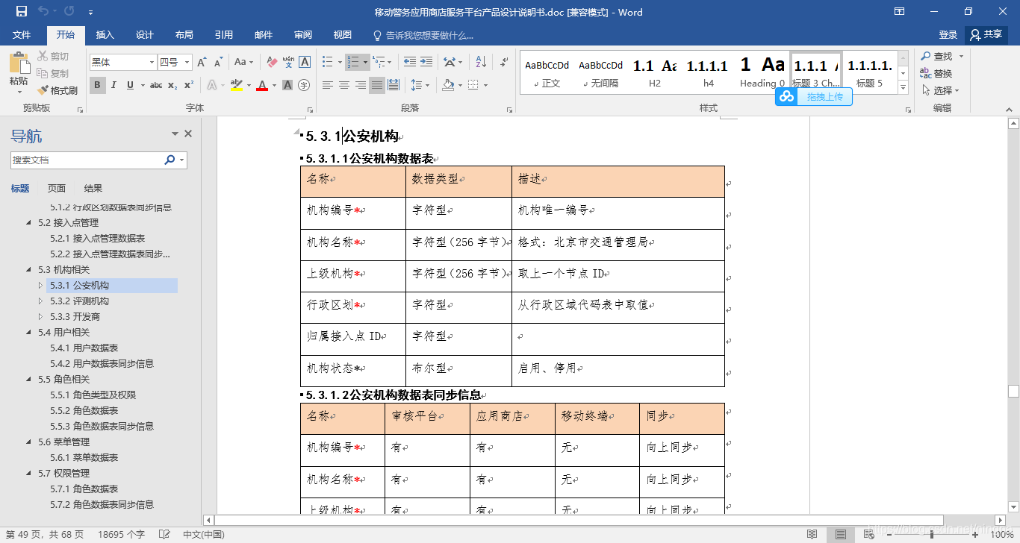
Task: Open the Find (查找) dropdown arrow
Action: point(961,56)
